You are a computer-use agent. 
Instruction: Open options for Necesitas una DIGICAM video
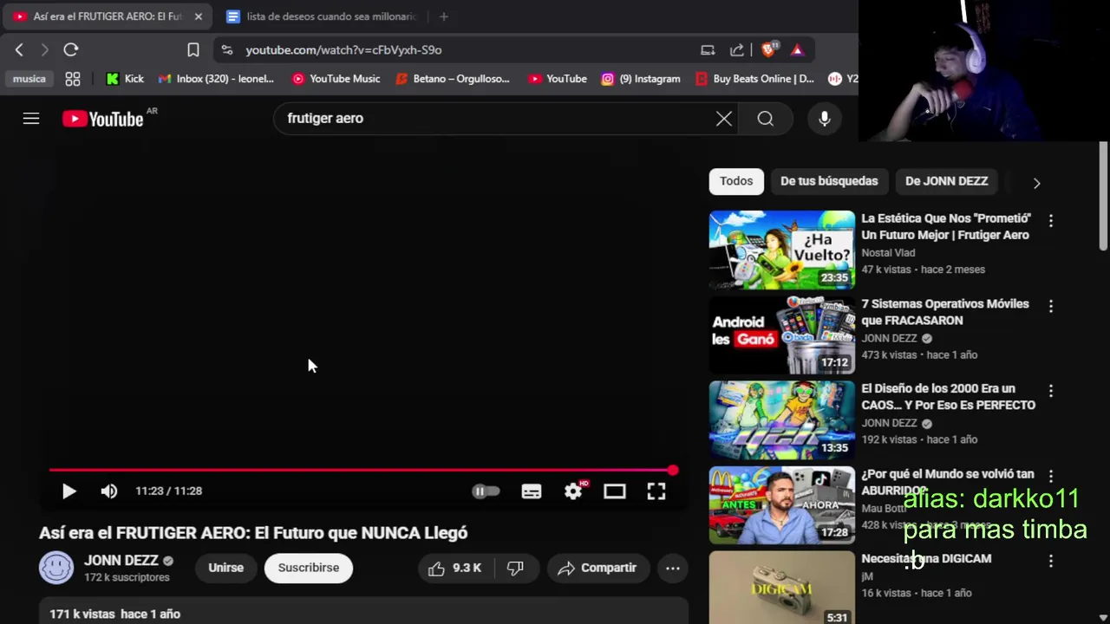(x=1051, y=561)
